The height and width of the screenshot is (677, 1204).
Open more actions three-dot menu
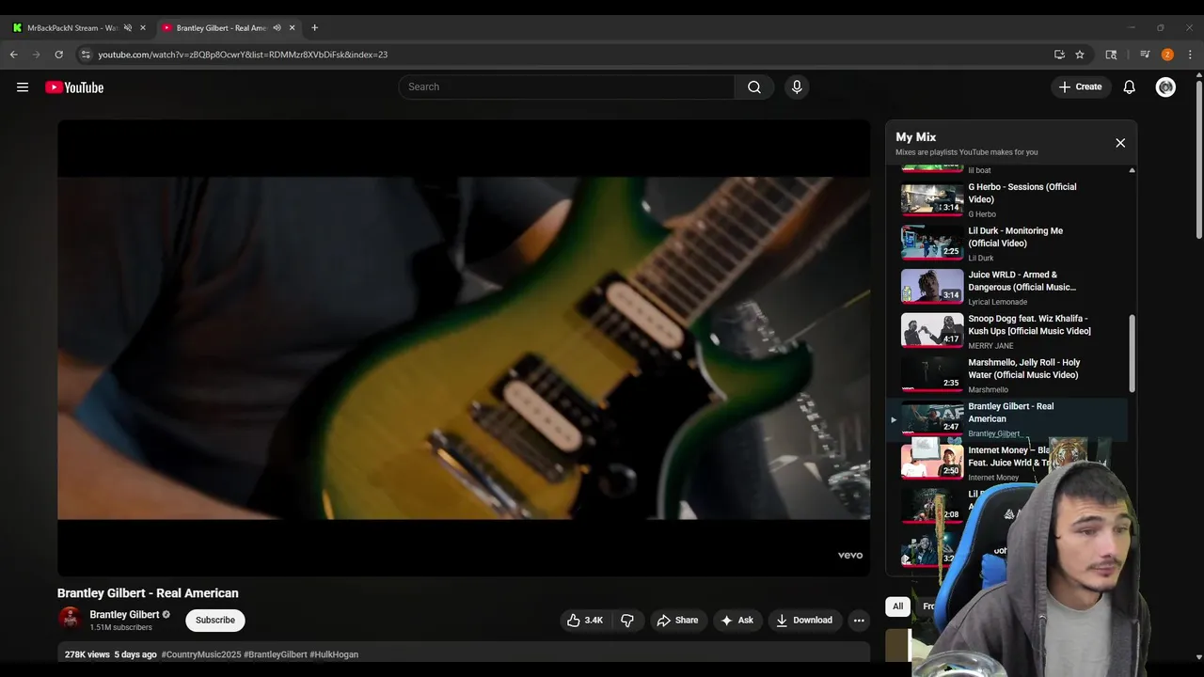tap(858, 621)
